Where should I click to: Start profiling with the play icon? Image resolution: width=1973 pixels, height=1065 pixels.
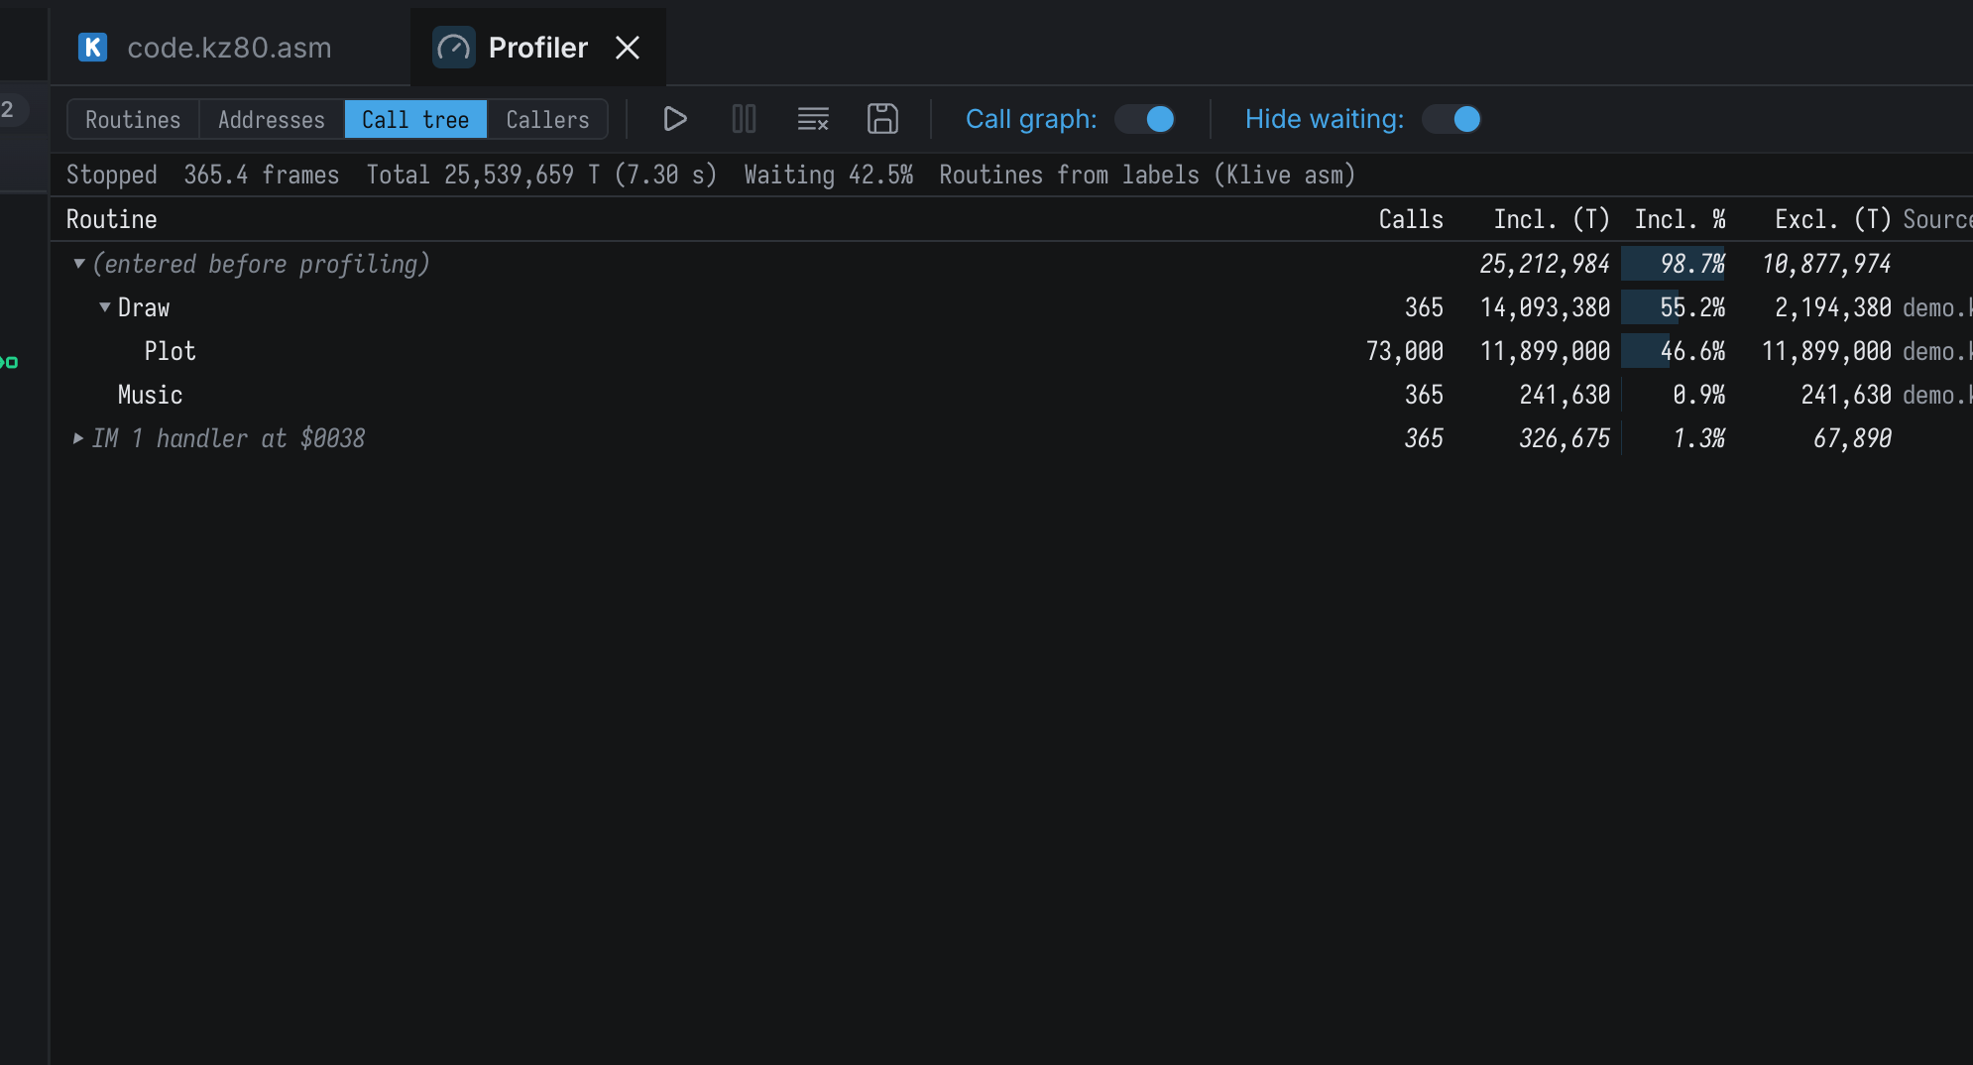674,119
